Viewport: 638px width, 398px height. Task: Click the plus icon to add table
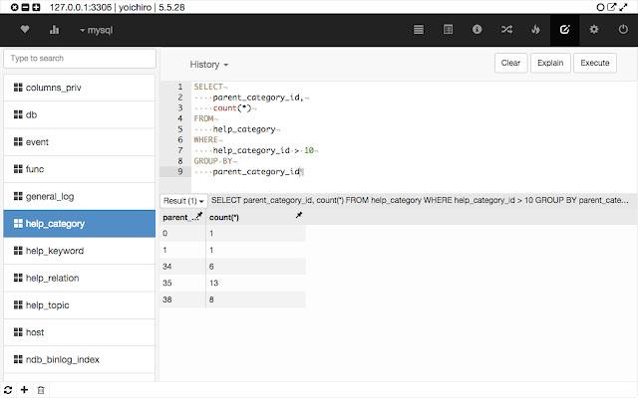tap(24, 389)
